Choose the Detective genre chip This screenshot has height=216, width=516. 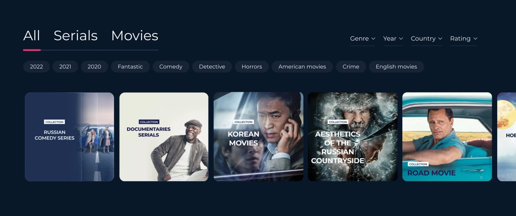click(x=212, y=67)
